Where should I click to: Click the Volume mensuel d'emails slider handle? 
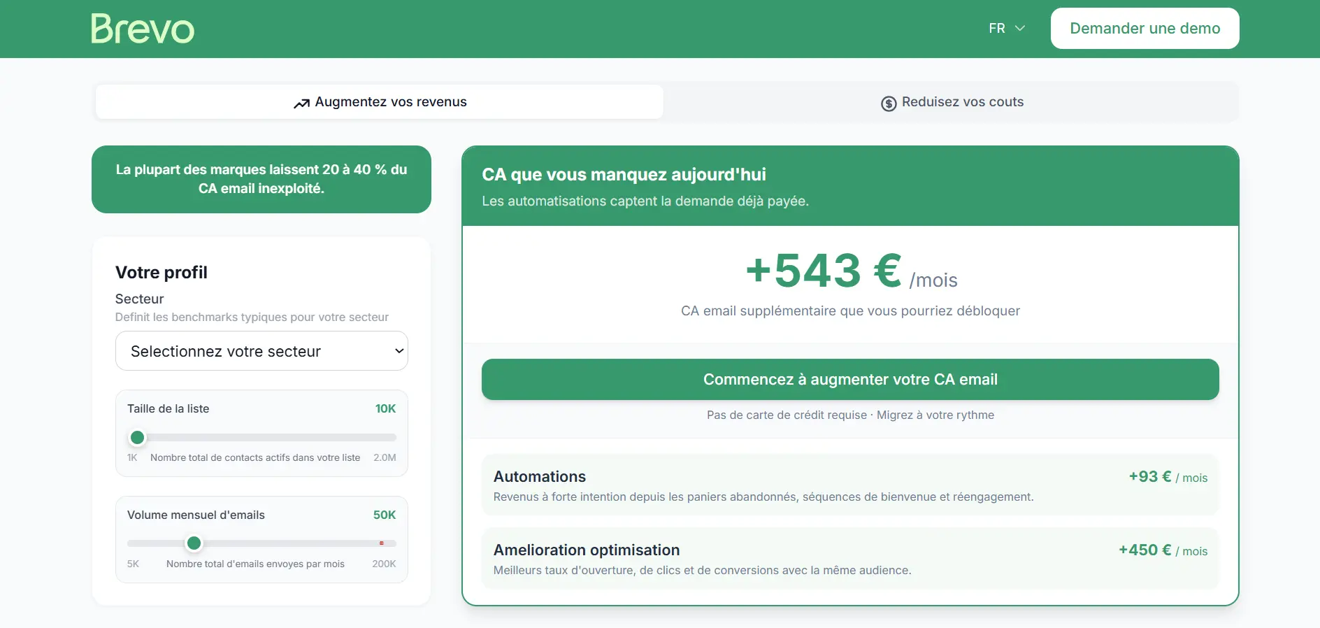(194, 543)
